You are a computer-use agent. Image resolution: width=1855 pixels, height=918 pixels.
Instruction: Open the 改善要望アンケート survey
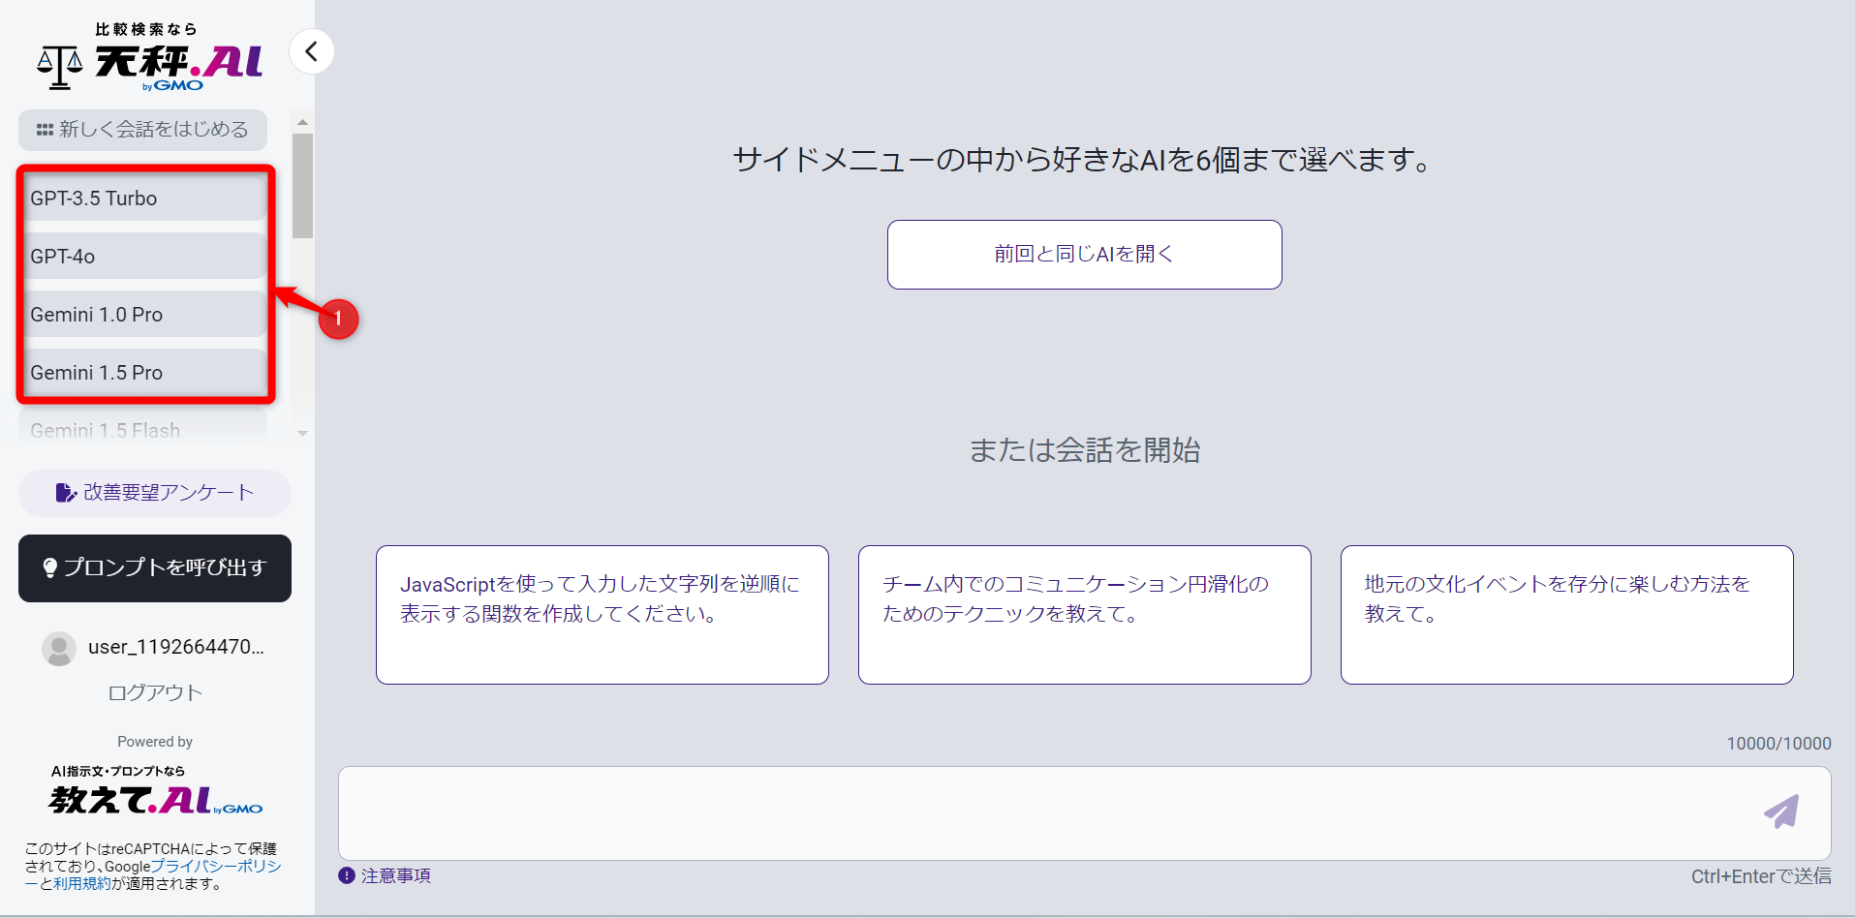155,493
